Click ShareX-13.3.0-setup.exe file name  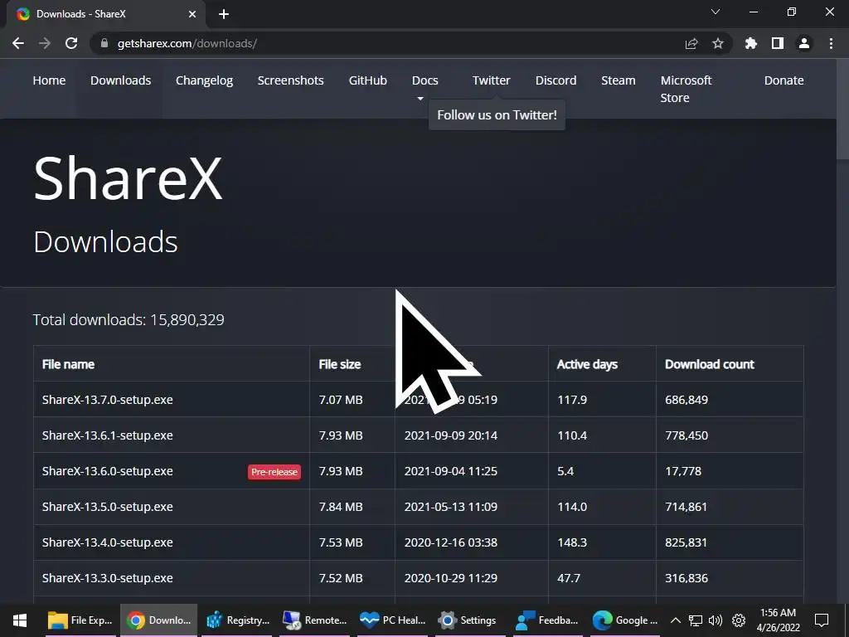(x=107, y=578)
